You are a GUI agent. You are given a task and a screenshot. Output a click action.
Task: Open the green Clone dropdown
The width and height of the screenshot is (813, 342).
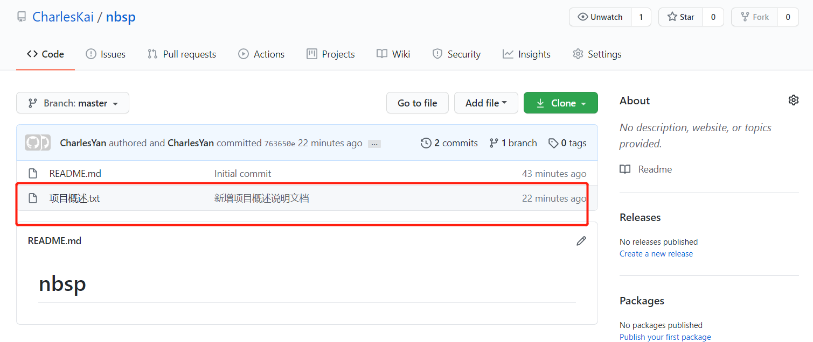coord(561,103)
